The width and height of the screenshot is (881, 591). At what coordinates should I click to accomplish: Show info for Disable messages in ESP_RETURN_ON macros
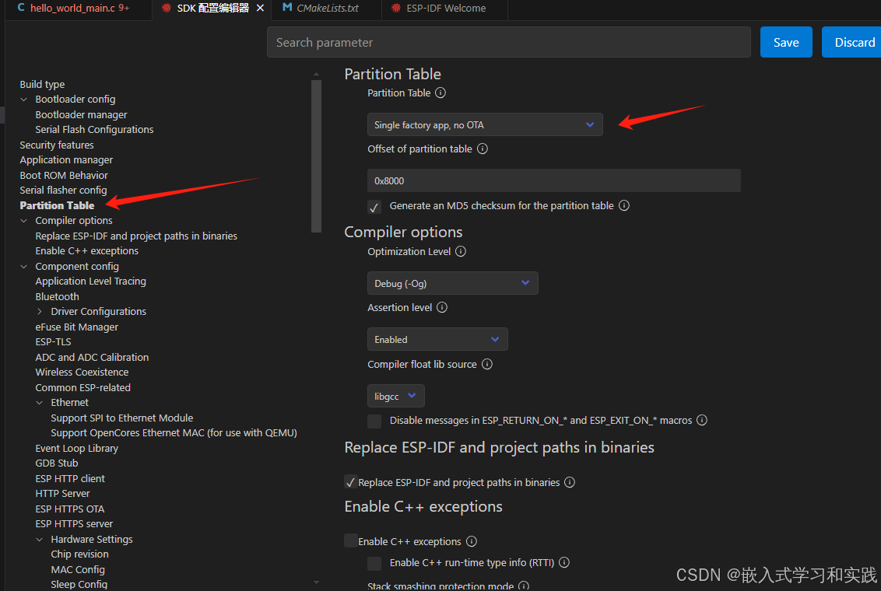pos(702,420)
